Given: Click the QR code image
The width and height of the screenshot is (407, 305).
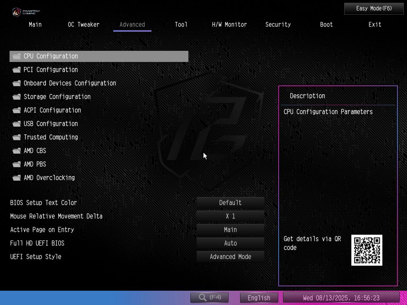Looking at the screenshot, I should (367, 250).
